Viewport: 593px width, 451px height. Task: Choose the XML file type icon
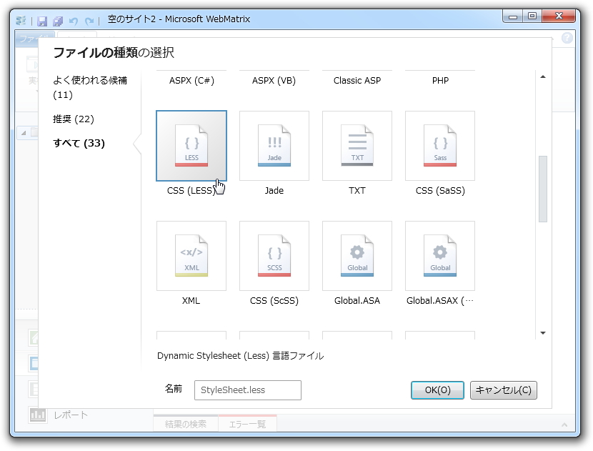point(191,256)
